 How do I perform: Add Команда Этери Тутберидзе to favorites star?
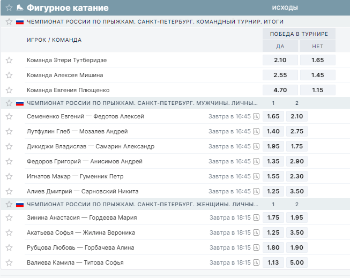click(9, 60)
